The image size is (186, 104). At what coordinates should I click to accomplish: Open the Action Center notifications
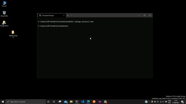coord(183,102)
